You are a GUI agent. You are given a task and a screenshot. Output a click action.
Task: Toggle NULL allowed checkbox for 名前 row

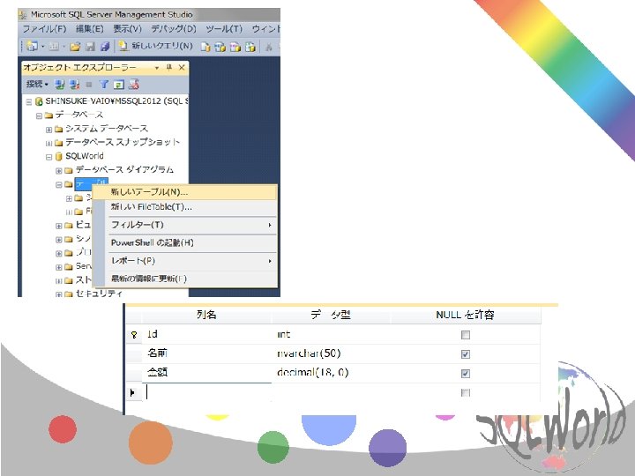point(466,354)
